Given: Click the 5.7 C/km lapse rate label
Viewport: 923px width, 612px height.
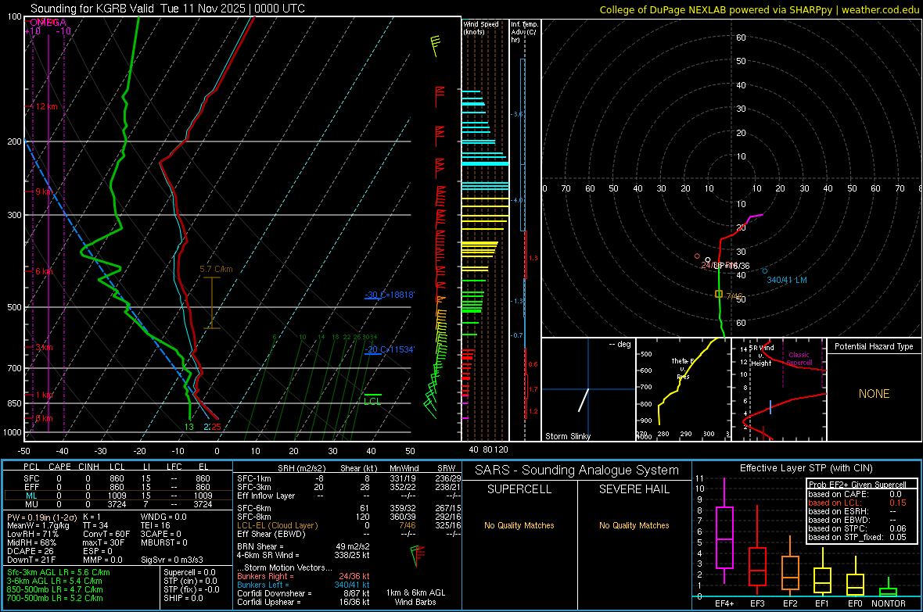Looking at the screenshot, I should 216,269.
